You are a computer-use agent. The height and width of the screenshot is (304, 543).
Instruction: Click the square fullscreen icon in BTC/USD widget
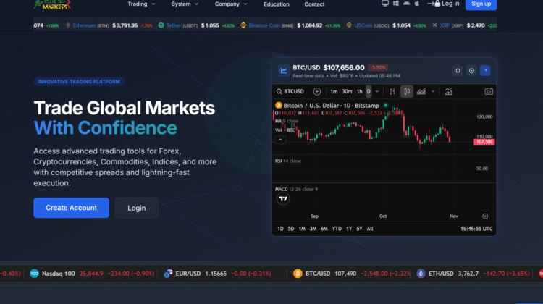tap(458, 71)
